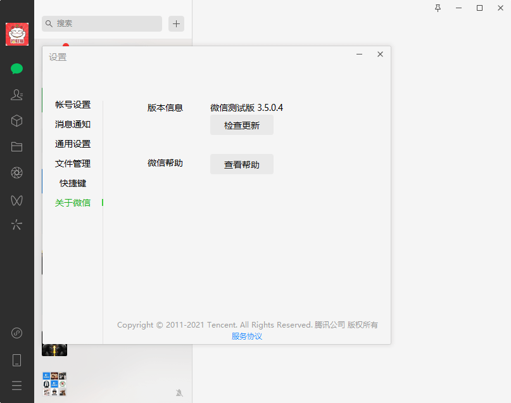Image resolution: width=511 pixels, height=403 pixels.
Task: Open Moments via the aperture icon
Action: pos(17,173)
